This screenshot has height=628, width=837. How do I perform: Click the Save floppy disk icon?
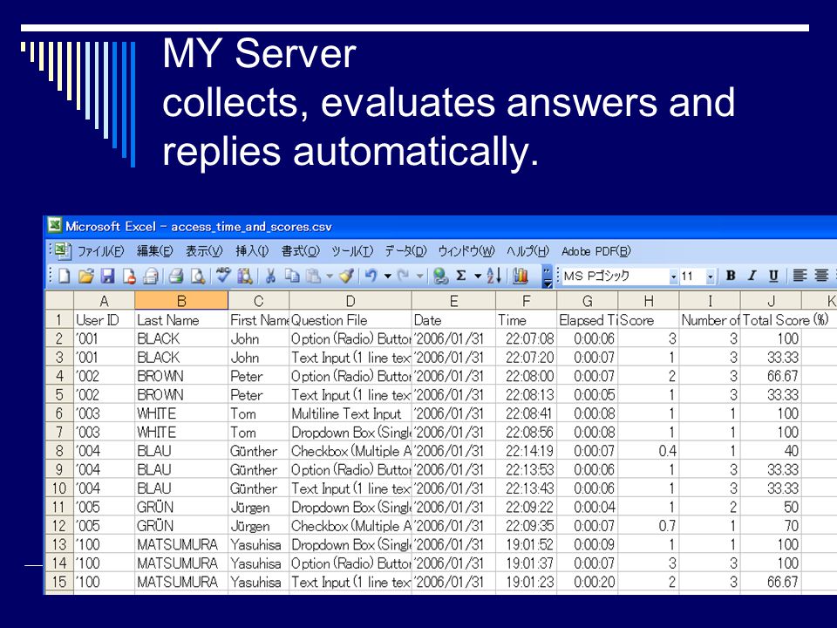(x=108, y=276)
